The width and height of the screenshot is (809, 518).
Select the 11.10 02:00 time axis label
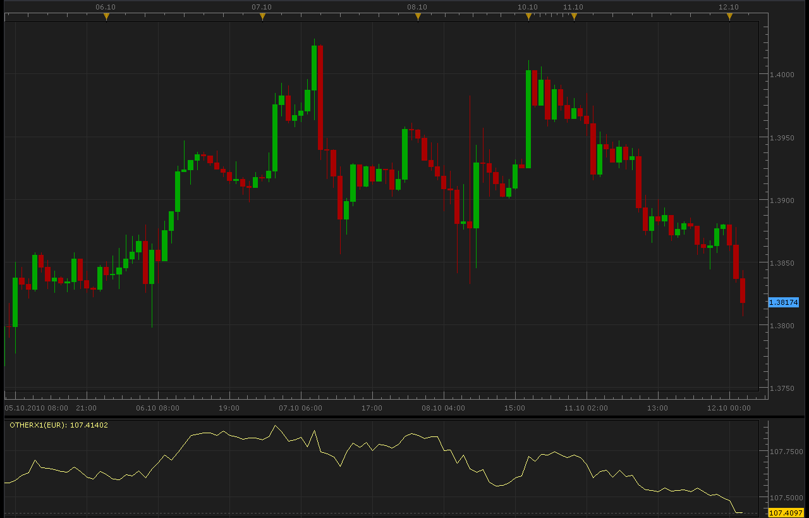point(587,408)
